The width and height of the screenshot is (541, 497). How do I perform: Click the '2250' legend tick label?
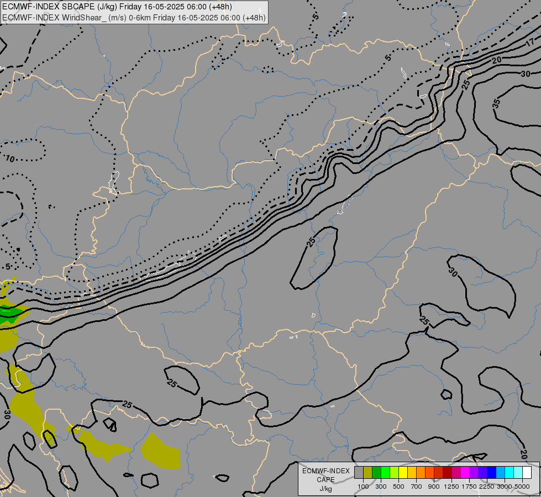click(x=486, y=487)
